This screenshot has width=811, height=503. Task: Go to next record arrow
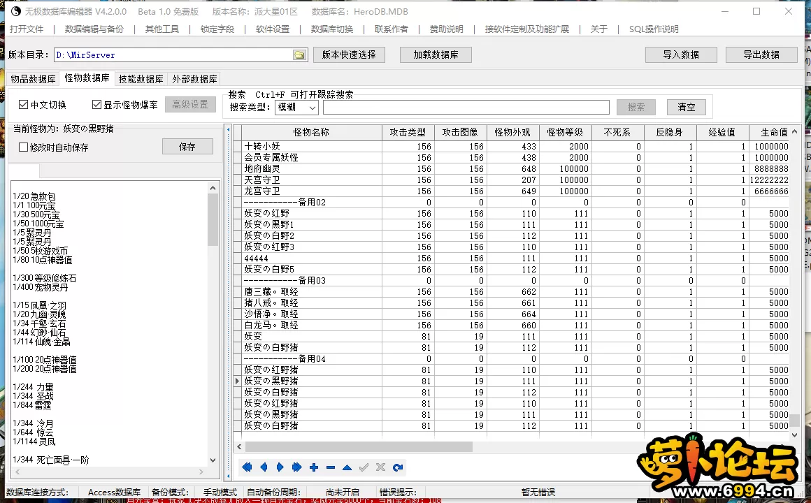coord(280,467)
